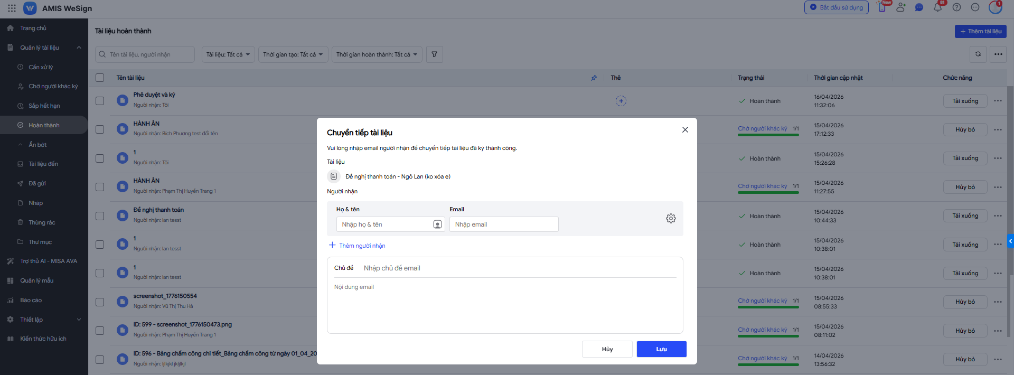Go to Báo cáo in sidebar

click(x=31, y=300)
